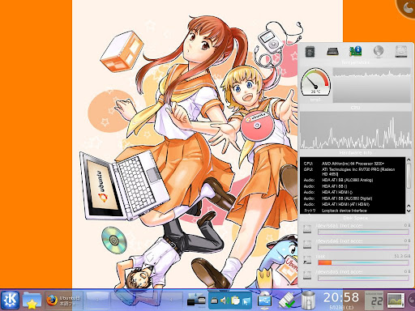Select the 'Loopback device interface' line
The height and width of the screenshot is (311, 415).
tap(344, 211)
